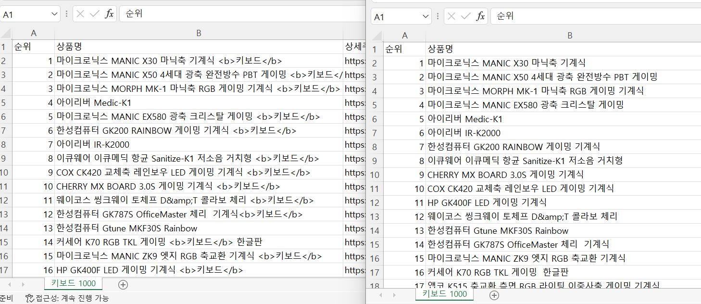Select 커세어 K70 RGB TKL cell, left window
701x304 pixels.
[199, 242]
